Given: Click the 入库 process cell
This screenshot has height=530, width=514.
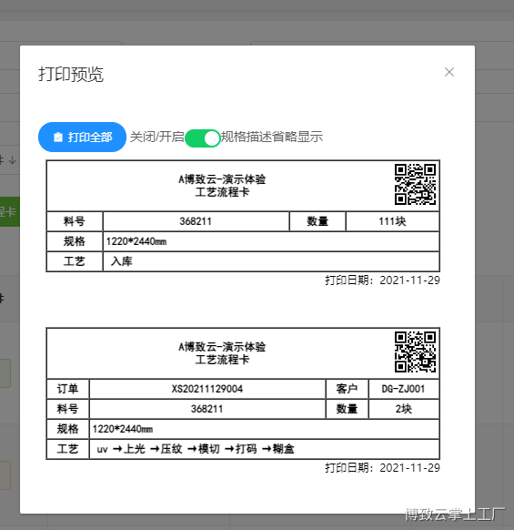Looking at the screenshot, I should click(271, 261).
